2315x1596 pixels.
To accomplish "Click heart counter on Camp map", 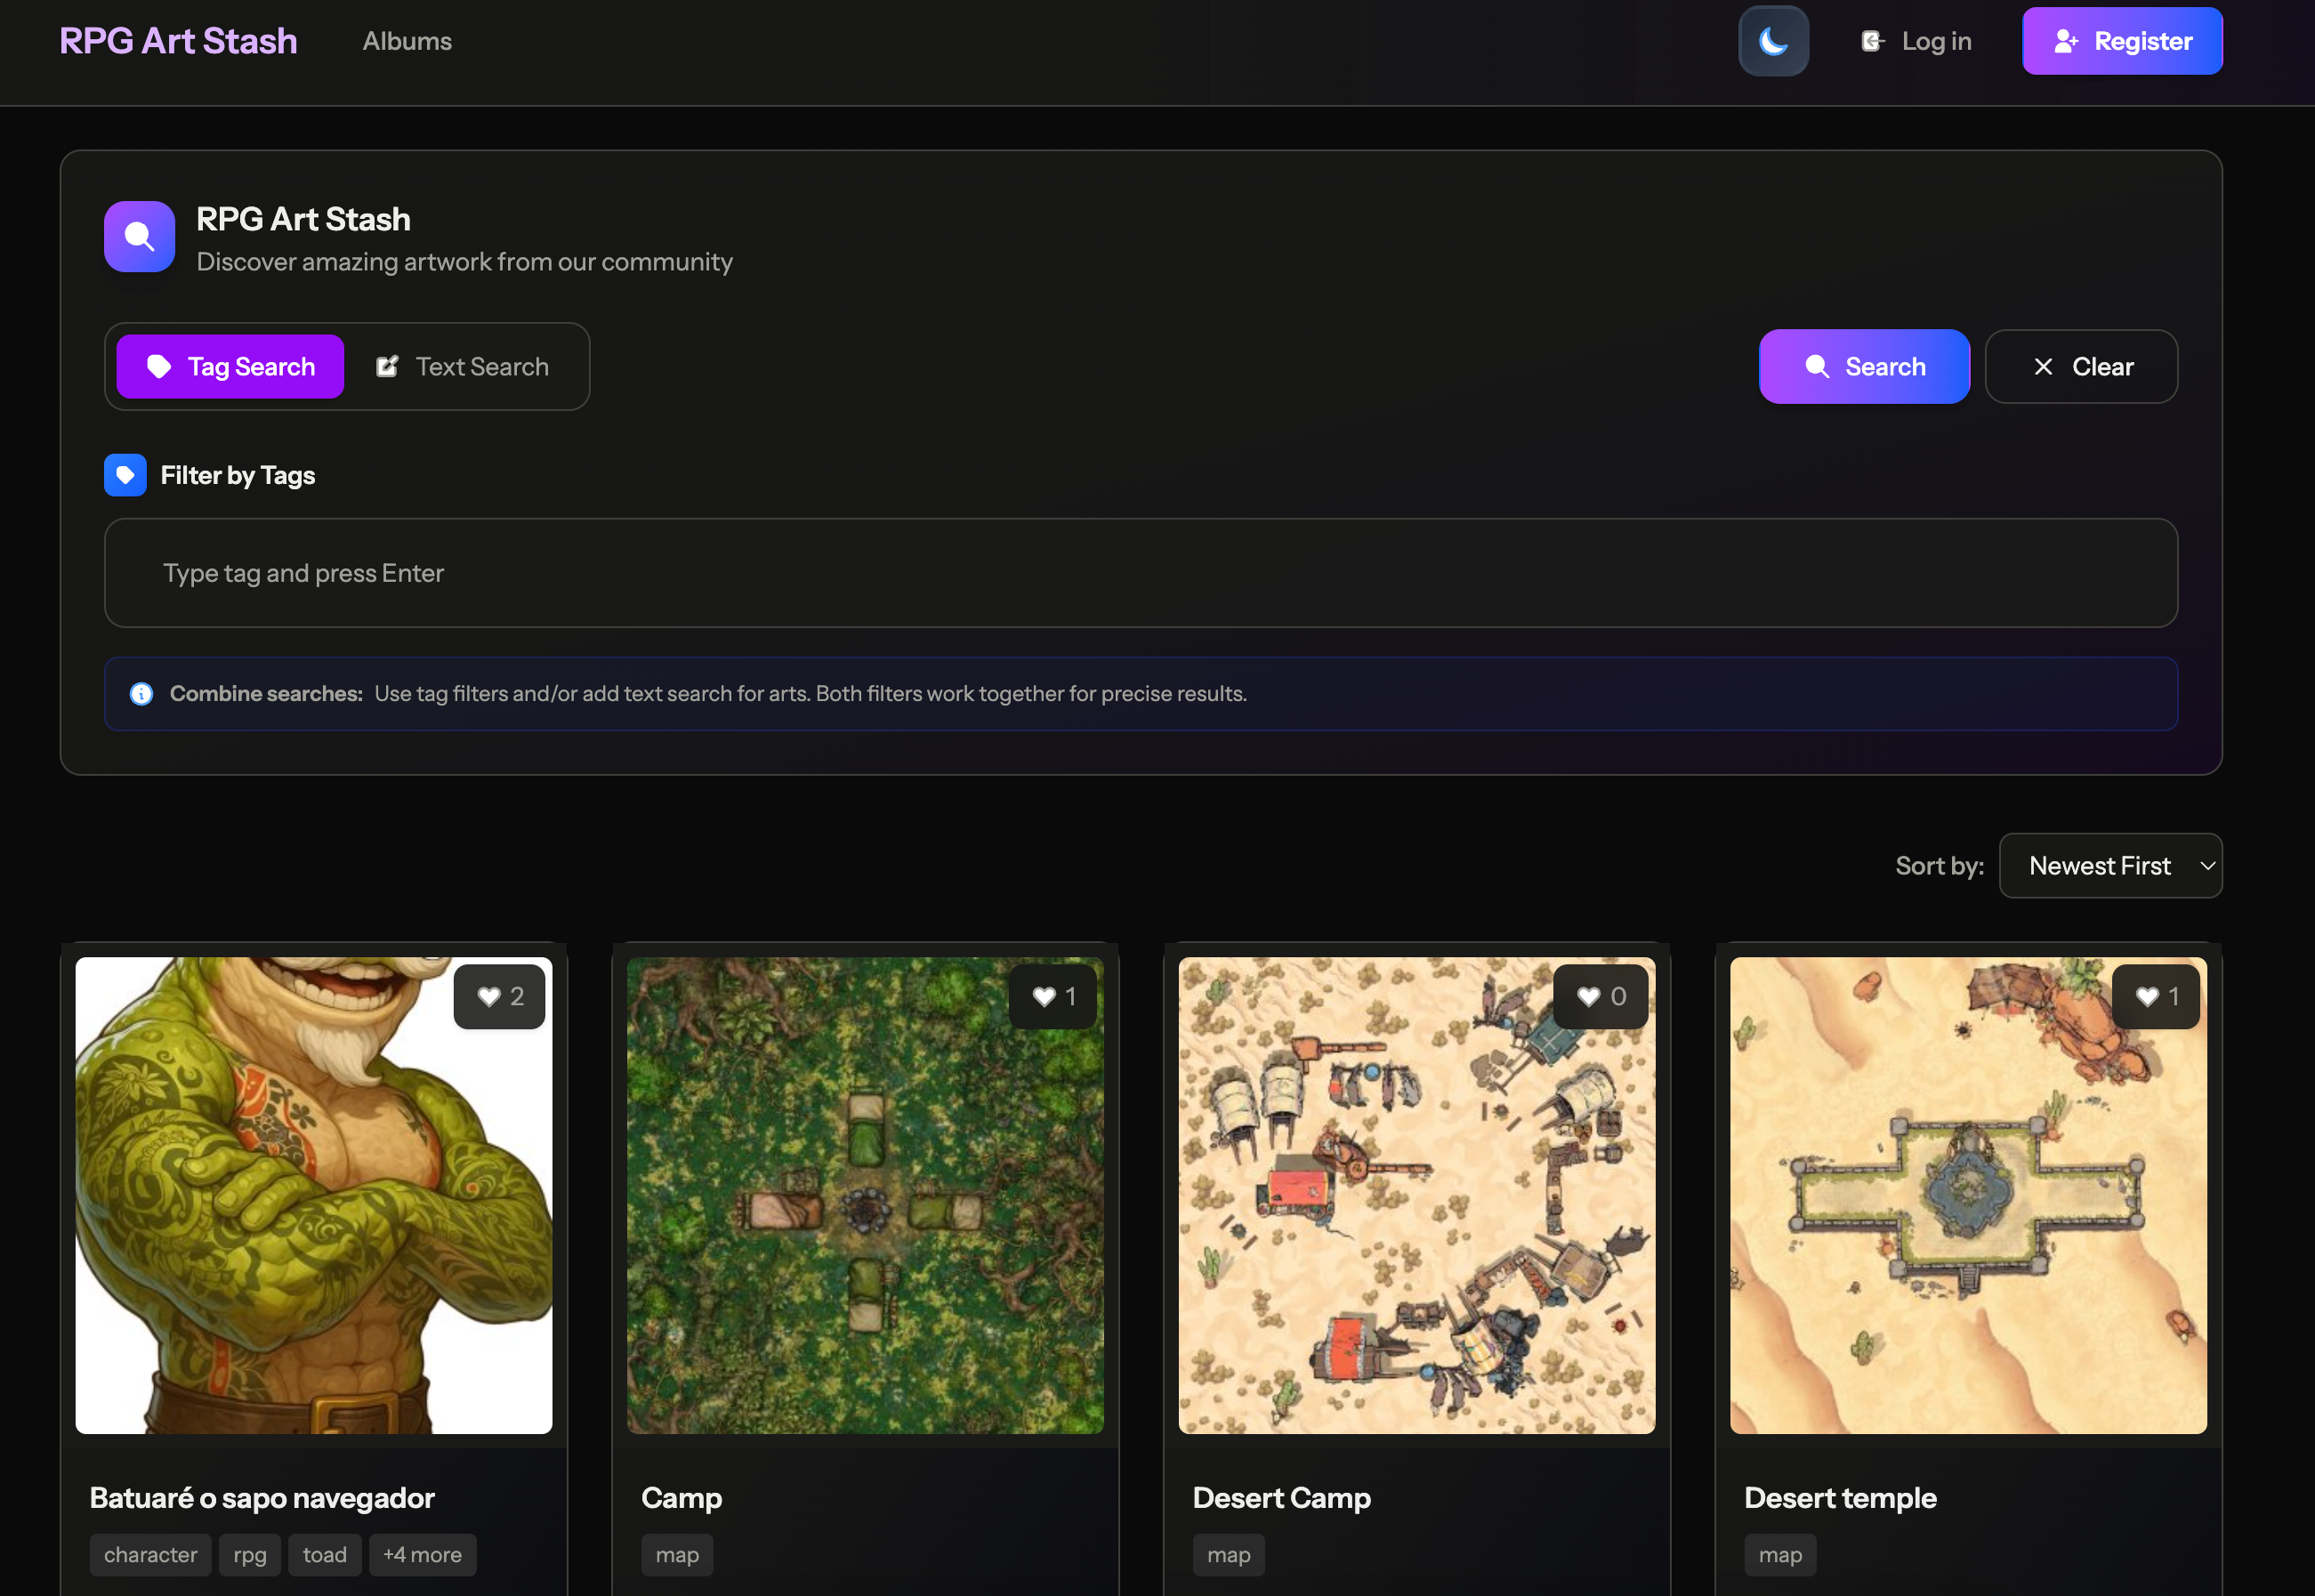I will tap(1053, 996).
